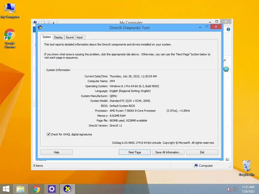Click the Windows Start button
This screenshot has width=259, height=194.
pyautogui.click(x=6, y=189)
